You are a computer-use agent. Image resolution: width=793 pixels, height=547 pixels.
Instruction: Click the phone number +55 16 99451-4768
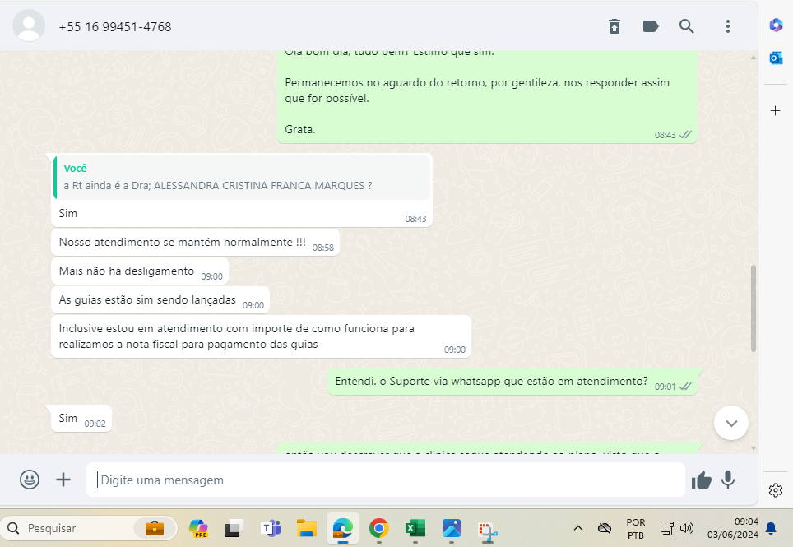(x=115, y=27)
